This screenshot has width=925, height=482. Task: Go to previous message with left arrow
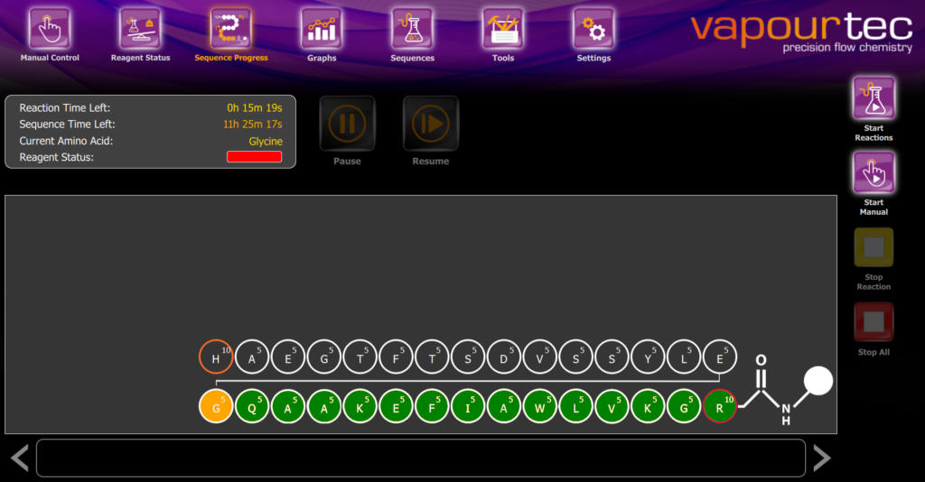19,458
